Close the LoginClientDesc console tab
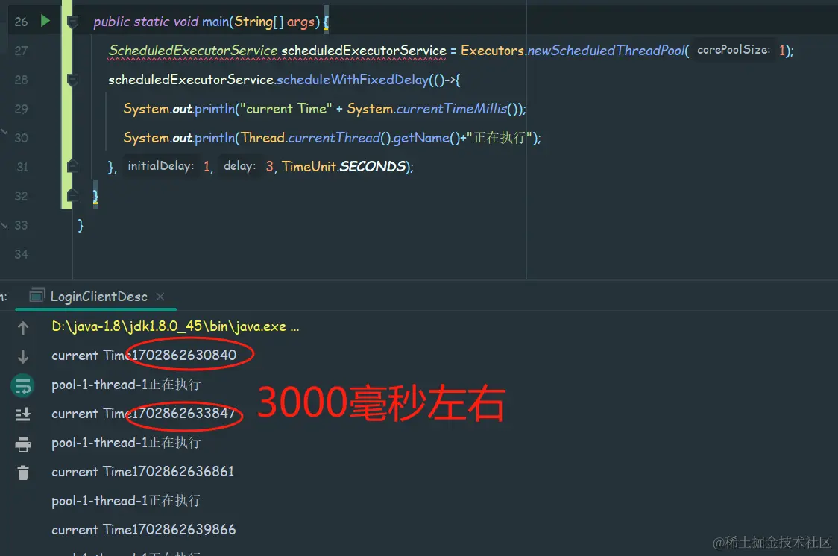Image resolution: width=838 pixels, height=556 pixels. click(160, 296)
